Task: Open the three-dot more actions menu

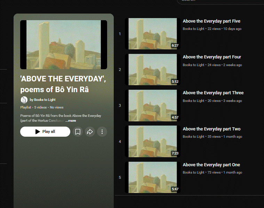Action: coord(102,132)
